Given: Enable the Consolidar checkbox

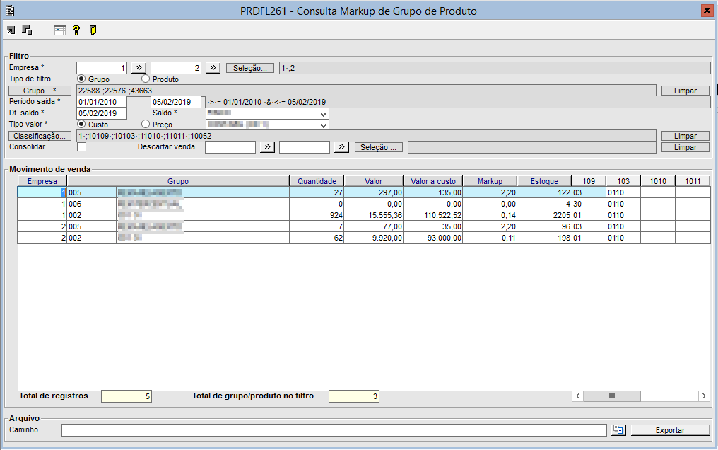Looking at the screenshot, I should (x=81, y=146).
